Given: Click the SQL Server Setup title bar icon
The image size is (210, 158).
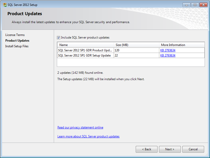Looking at the screenshot, I should click(x=5, y=5).
